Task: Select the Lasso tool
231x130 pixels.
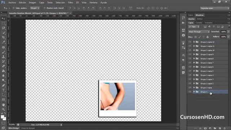Action: 3,28
